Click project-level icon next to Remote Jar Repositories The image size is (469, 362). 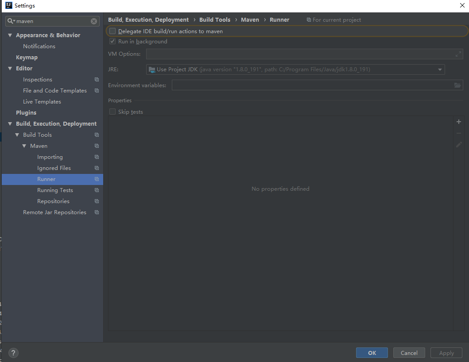click(x=97, y=212)
